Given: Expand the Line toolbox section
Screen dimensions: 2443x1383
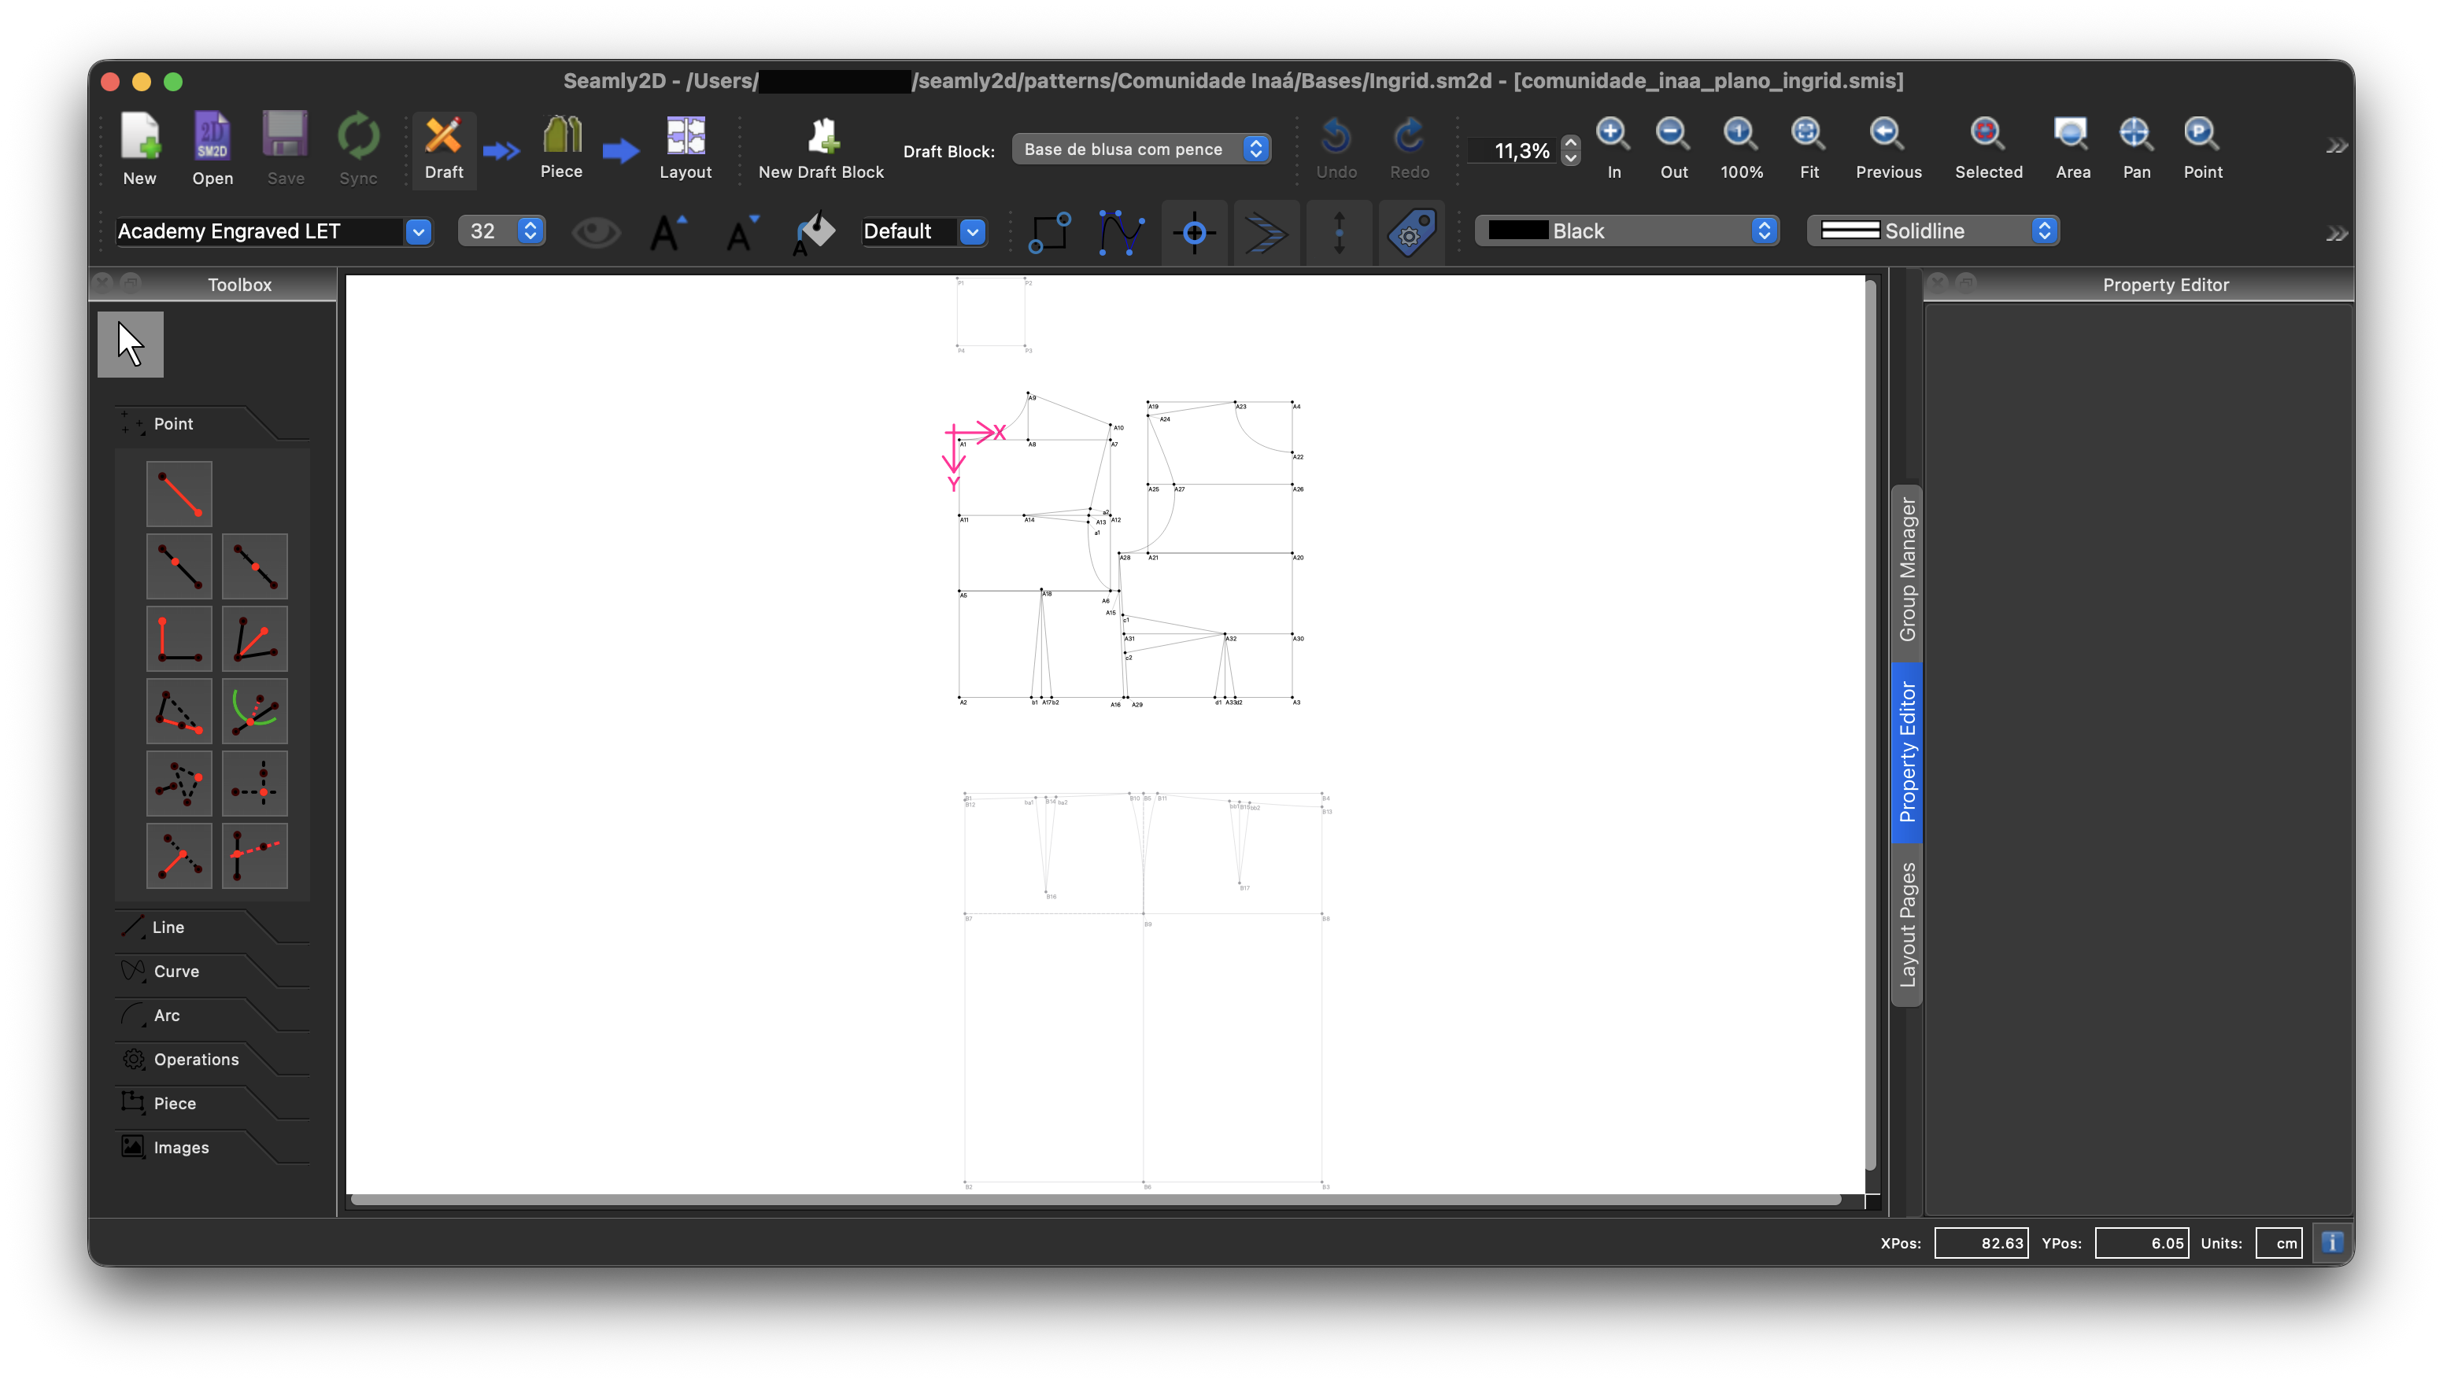Looking at the screenshot, I should pos(212,927).
